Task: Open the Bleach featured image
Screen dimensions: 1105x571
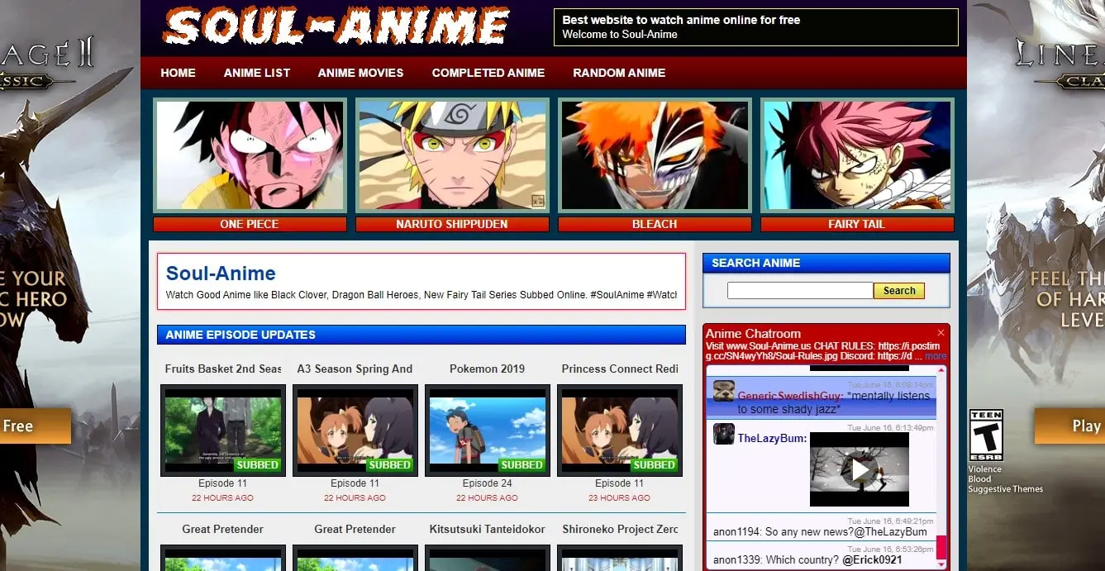Action: coord(655,155)
